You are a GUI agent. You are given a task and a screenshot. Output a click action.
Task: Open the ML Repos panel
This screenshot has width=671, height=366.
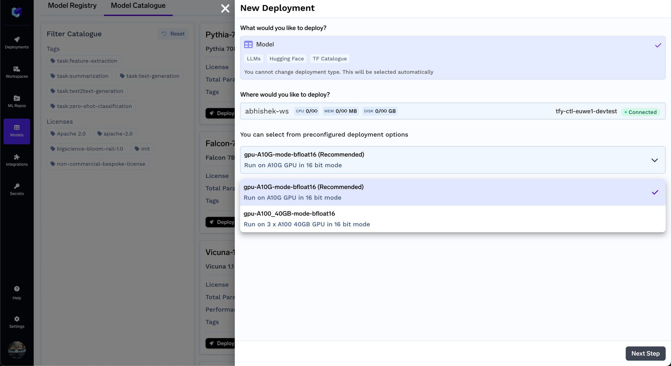(16, 101)
